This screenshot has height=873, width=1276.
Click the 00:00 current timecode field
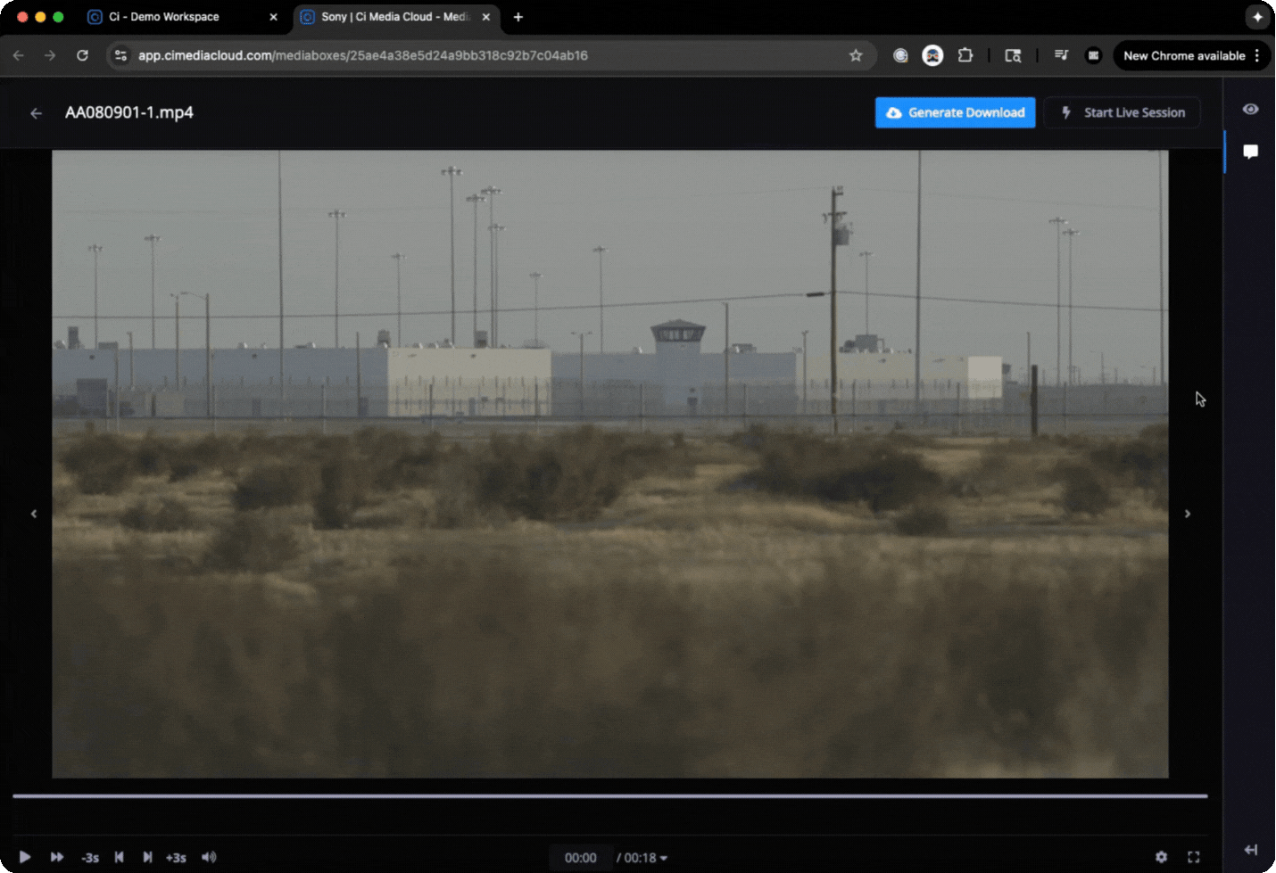coord(581,858)
